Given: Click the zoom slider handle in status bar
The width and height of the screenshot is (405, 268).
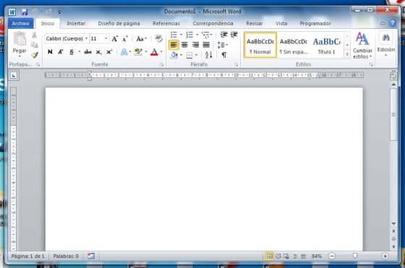Looking at the screenshot, I should pyautogui.click(x=355, y=256).
